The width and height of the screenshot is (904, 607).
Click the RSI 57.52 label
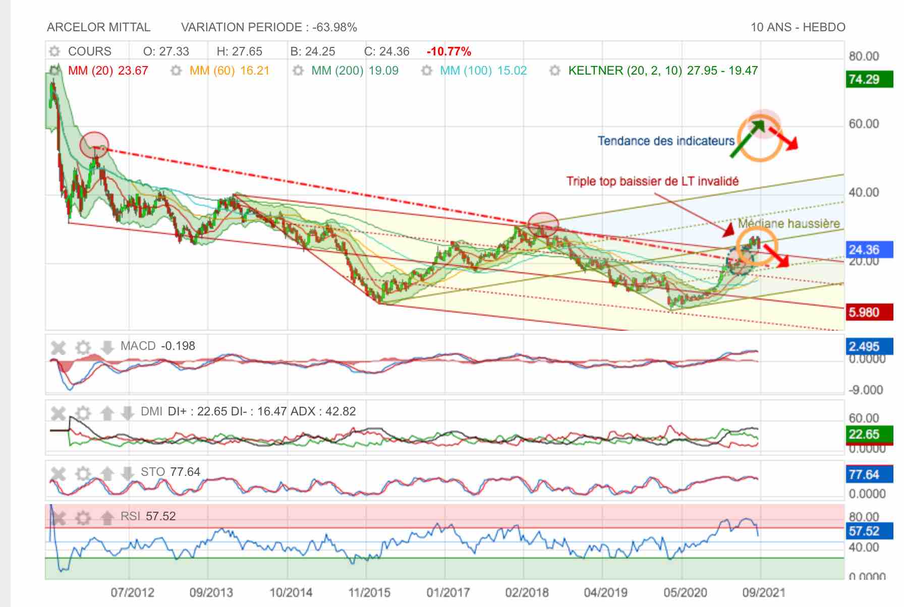(x=148, y=516)
